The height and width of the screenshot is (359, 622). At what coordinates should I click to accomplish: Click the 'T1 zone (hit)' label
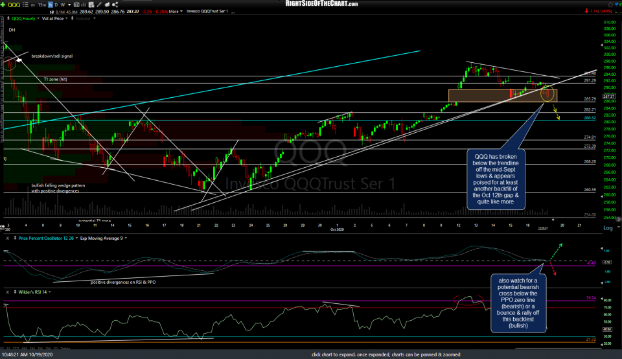tap(55, 79)
